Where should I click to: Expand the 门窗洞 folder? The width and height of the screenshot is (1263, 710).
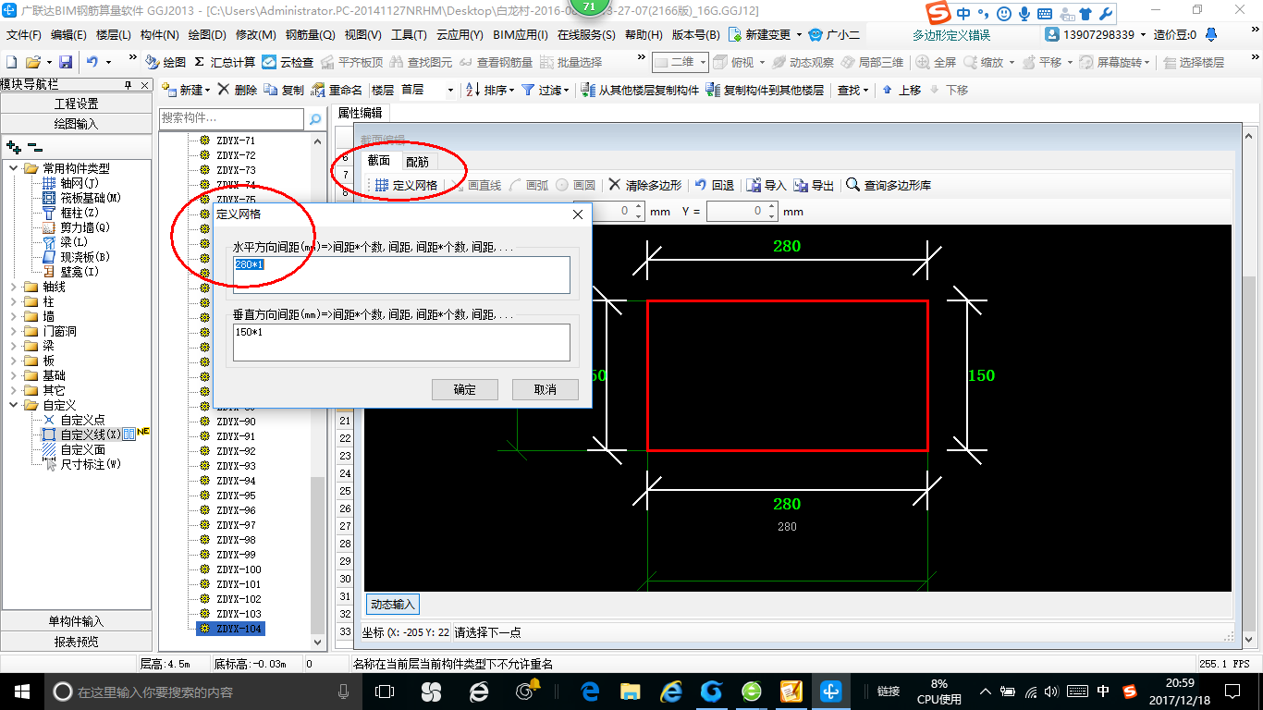click(x=14, y=331)
